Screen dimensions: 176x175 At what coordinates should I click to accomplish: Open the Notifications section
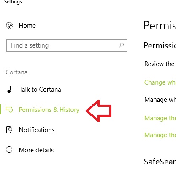[x=37, y=130]
